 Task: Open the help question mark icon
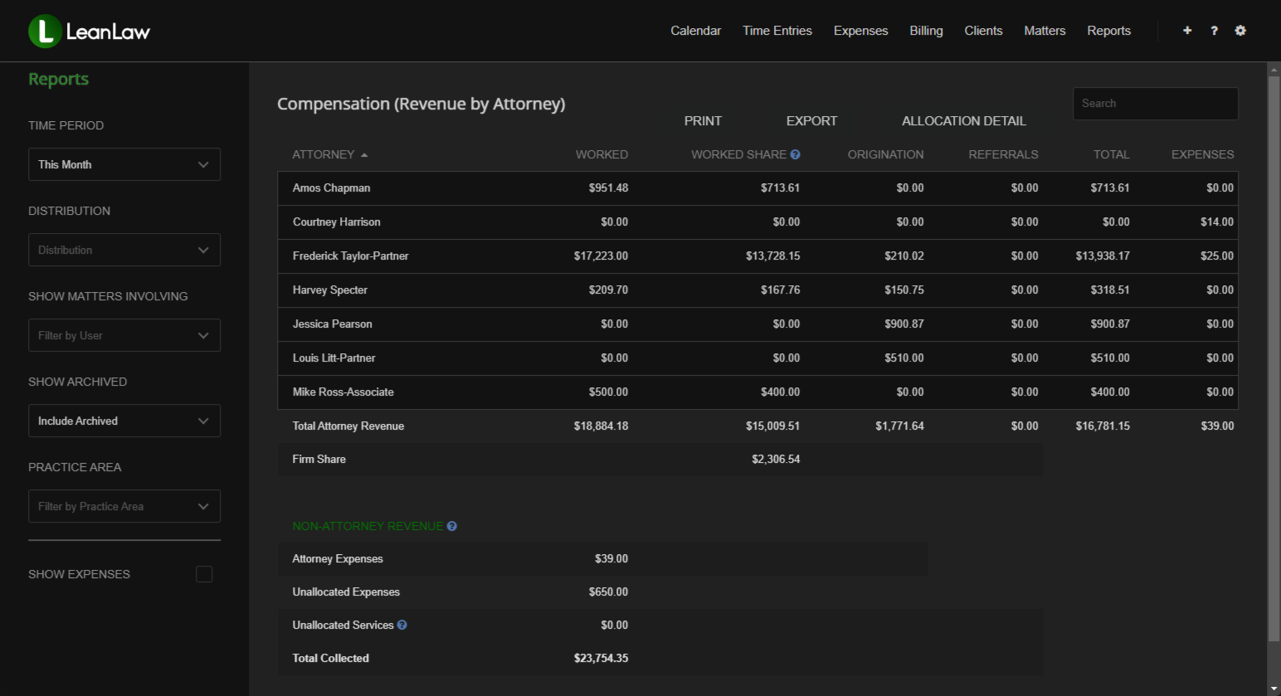1214,31
